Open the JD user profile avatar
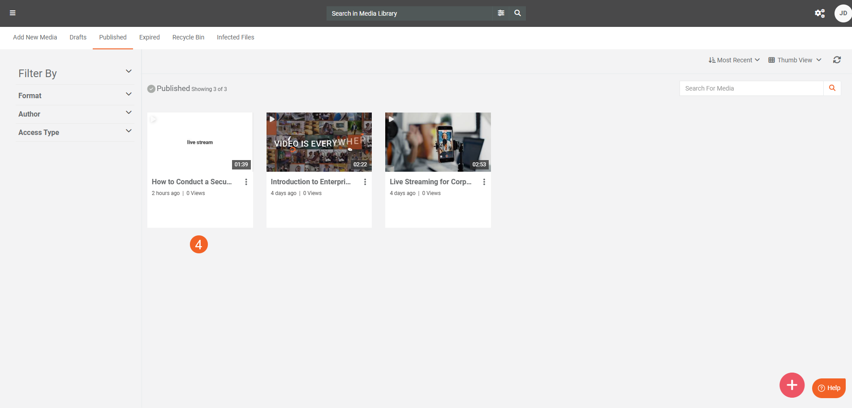This screenshot has height=408, width=852. coord(842,13)
